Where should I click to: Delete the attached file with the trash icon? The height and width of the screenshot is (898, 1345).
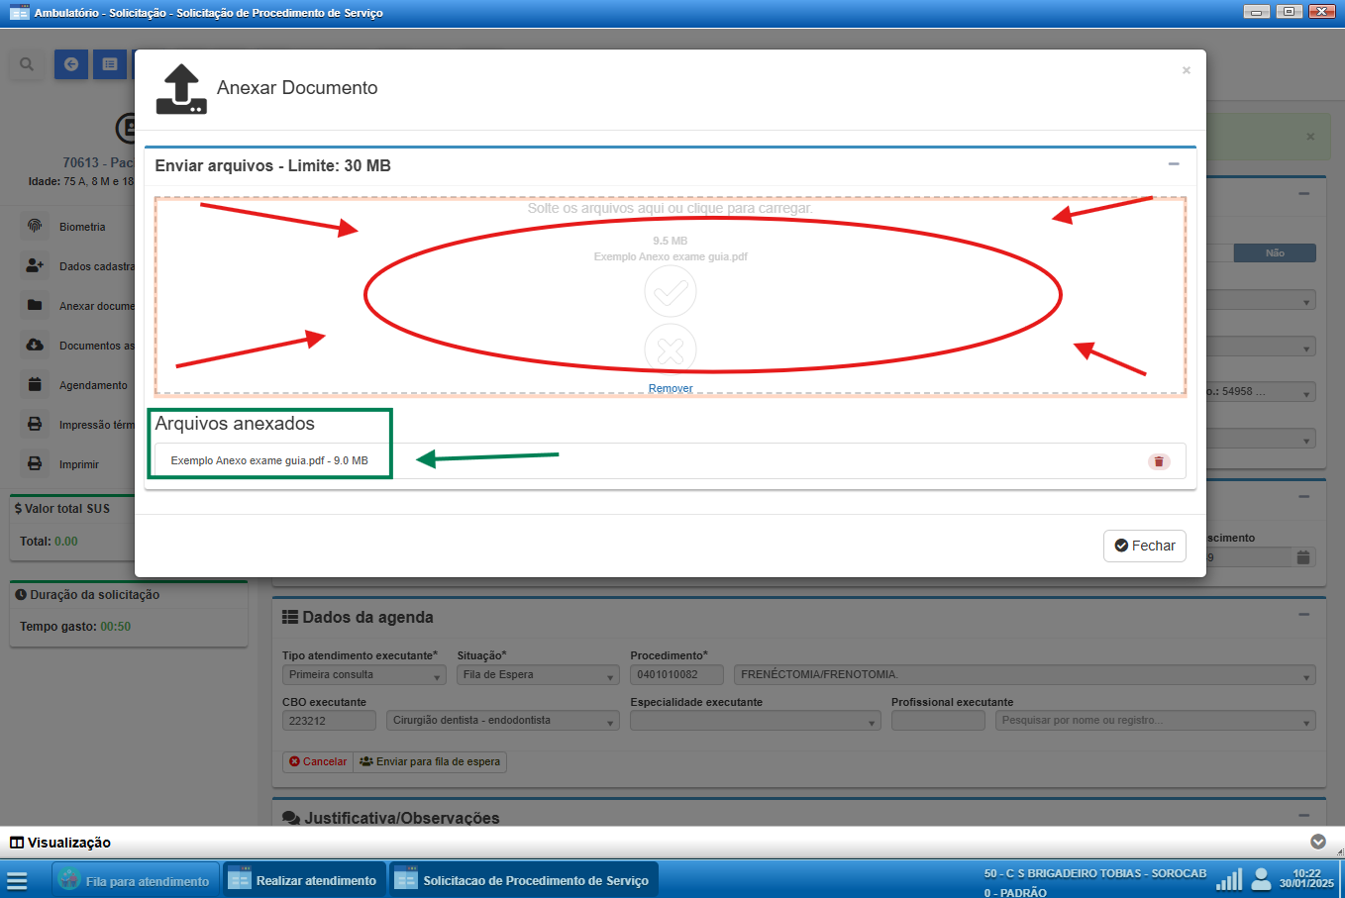[x=1159, y=461]
